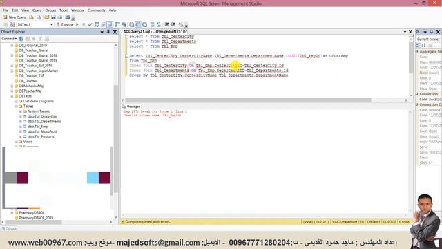Image resolution: width=442 pixels, height=249 pixels.
Task: Open the Output pane tab at bottom
Action: click(9, 229)
